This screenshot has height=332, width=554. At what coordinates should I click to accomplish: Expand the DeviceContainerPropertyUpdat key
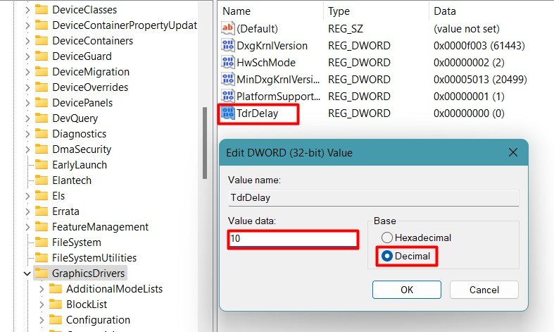point(27,25)
